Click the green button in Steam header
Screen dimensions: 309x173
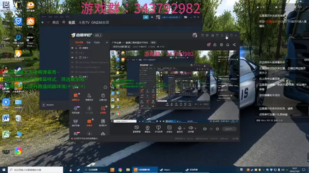click(146, 17)
